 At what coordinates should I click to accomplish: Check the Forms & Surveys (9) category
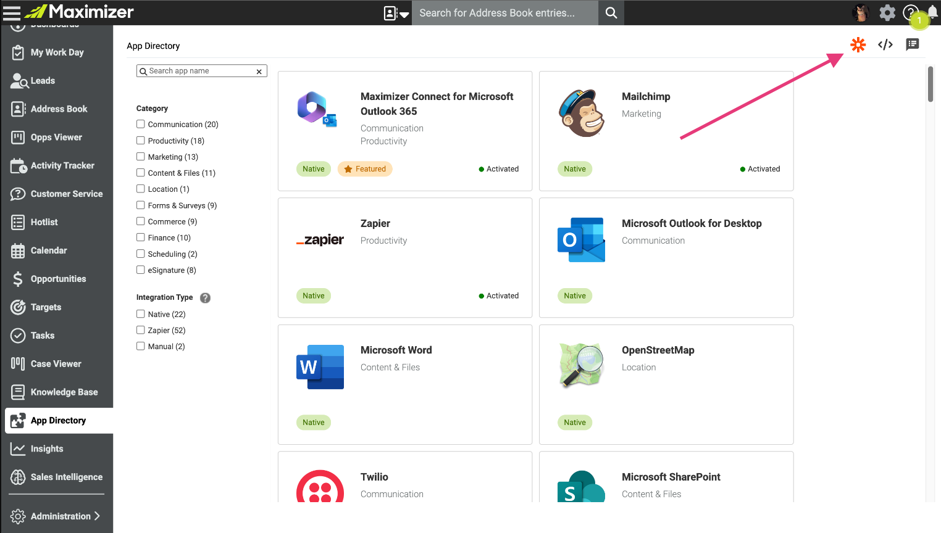pos(141,205)
